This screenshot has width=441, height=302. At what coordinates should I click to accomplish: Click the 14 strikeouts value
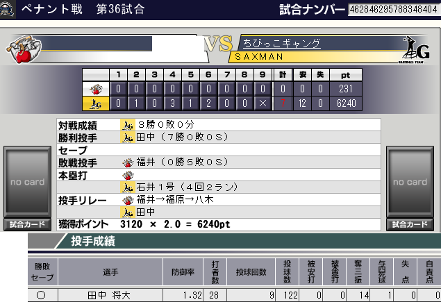tap(364, 295)
